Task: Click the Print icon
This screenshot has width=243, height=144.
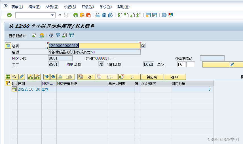Action: coord(98,15)
